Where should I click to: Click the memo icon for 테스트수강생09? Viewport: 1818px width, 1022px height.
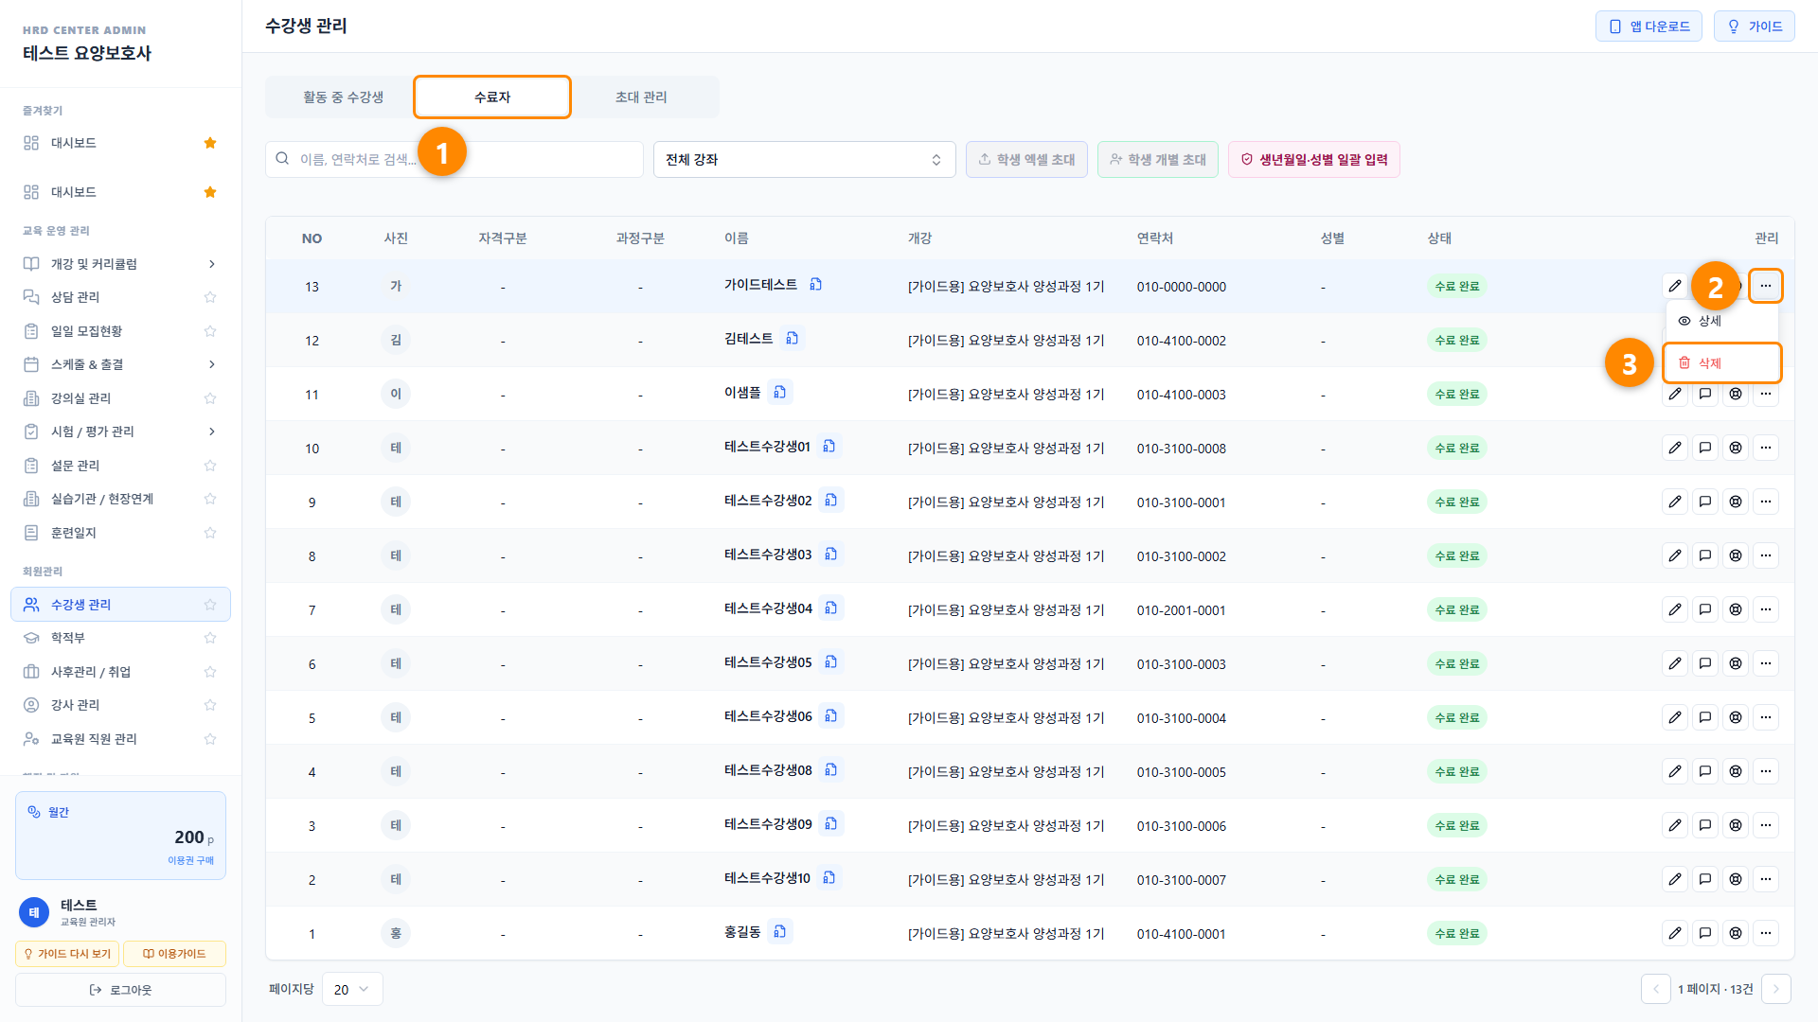pos(1705,825)
